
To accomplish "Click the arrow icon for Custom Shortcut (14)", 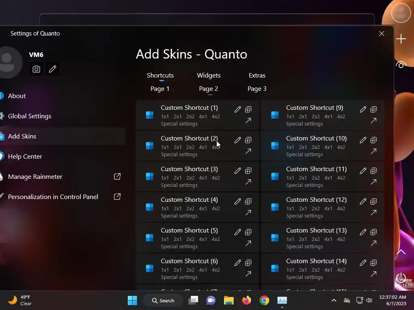I will click(374, 274).
